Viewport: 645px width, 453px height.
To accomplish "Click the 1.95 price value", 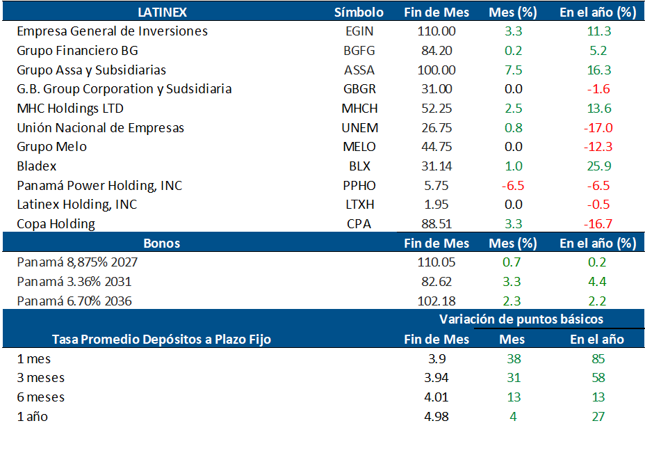I will click(x=436, y=205).
